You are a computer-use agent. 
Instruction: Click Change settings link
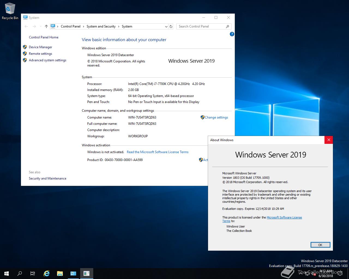[216, 117]
